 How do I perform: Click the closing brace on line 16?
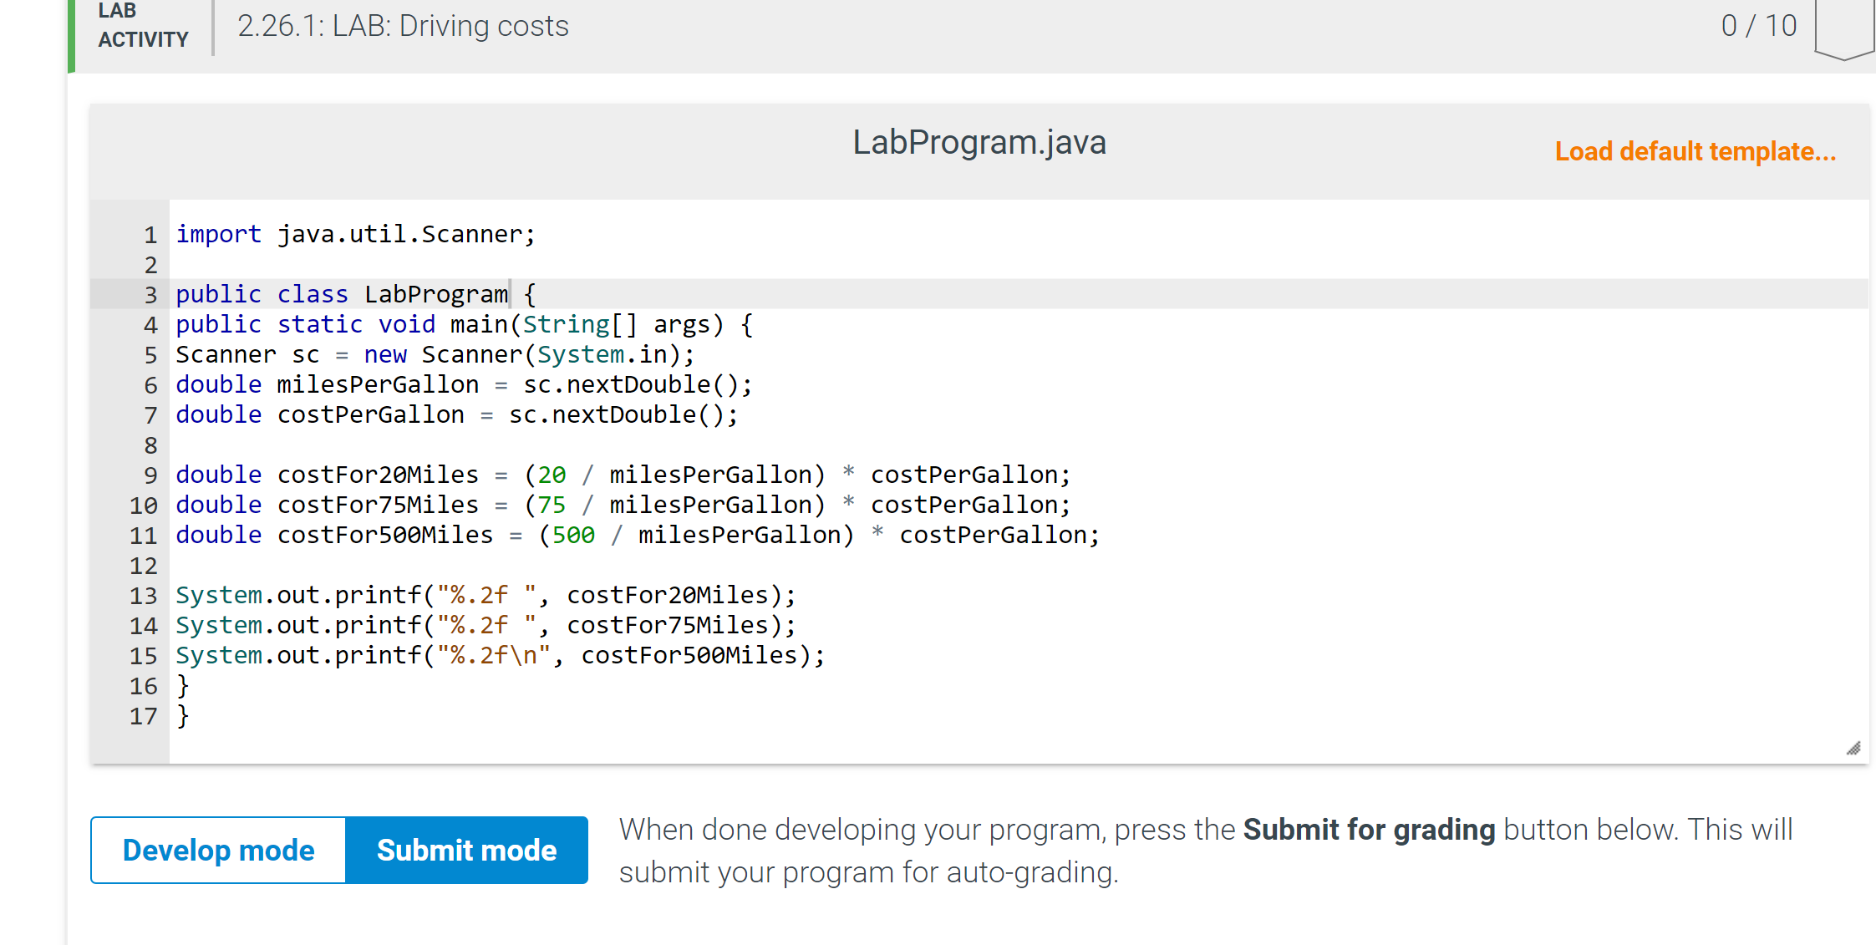pyautogui.click(x=182, y=685)
